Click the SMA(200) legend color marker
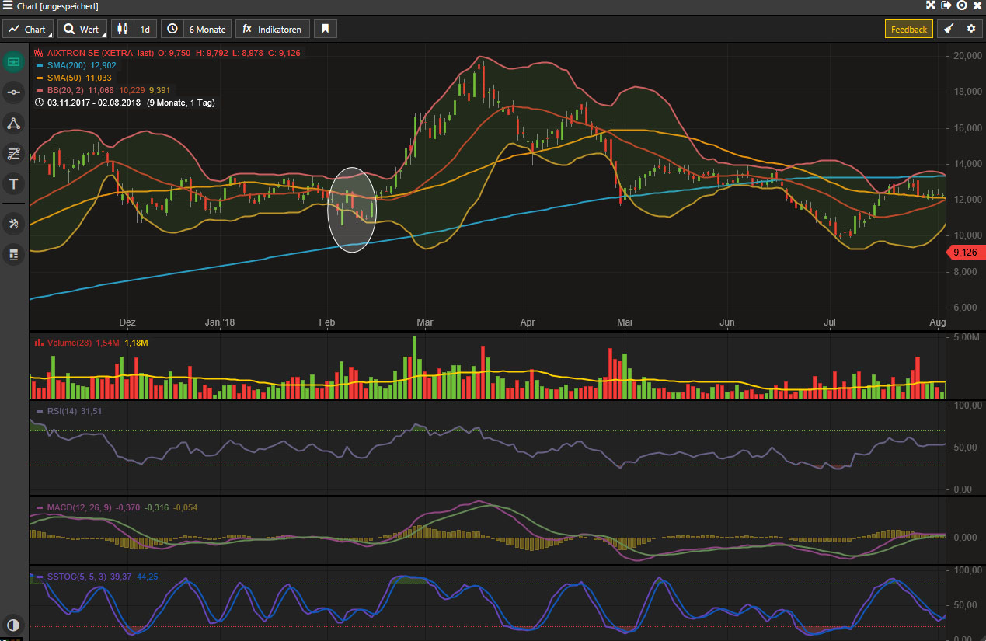986x641 pixels. pyautogui.click(x=40, y=65)
